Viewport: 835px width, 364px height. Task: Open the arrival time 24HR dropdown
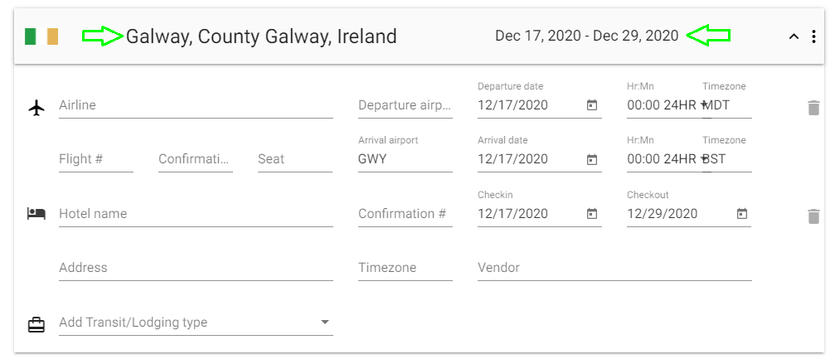[x=703, y=159]
